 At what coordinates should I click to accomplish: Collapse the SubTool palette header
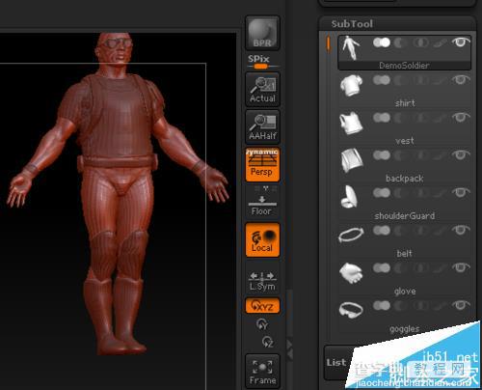tap(352, 24)
